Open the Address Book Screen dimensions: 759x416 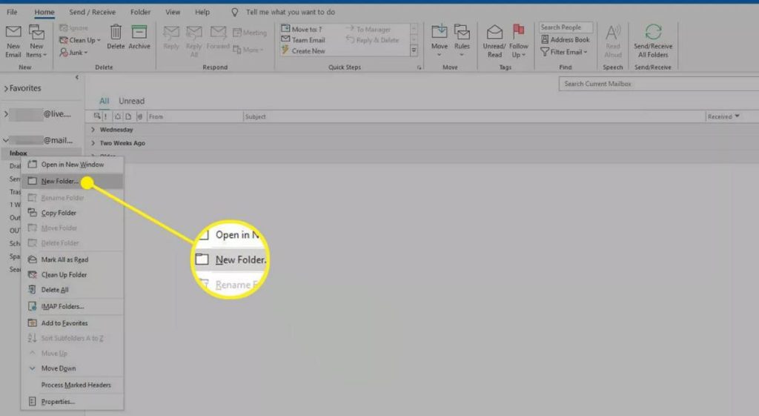(565, 40)
